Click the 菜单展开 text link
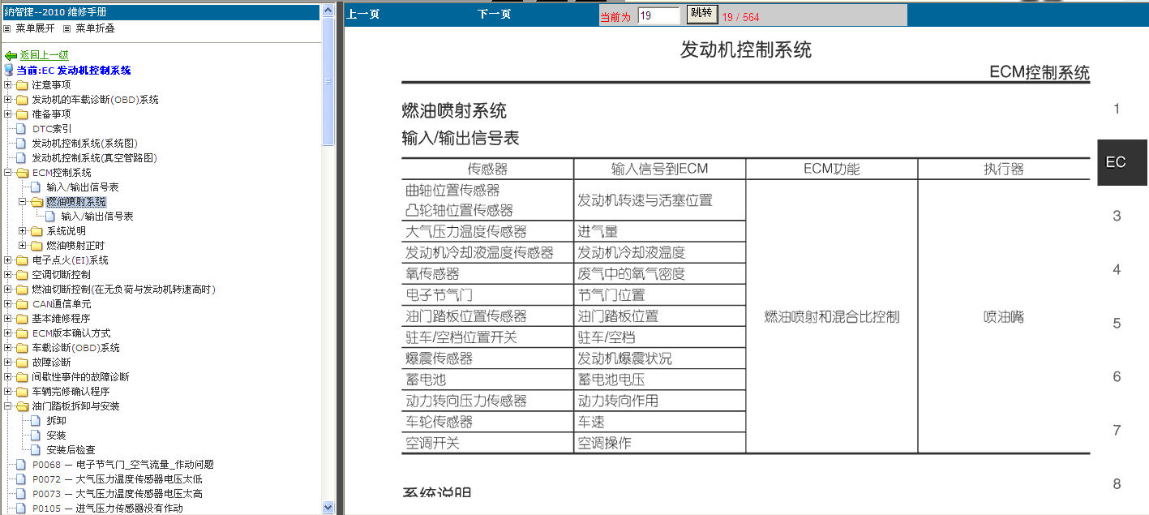1149x515 pixels. tap(35, 28)
